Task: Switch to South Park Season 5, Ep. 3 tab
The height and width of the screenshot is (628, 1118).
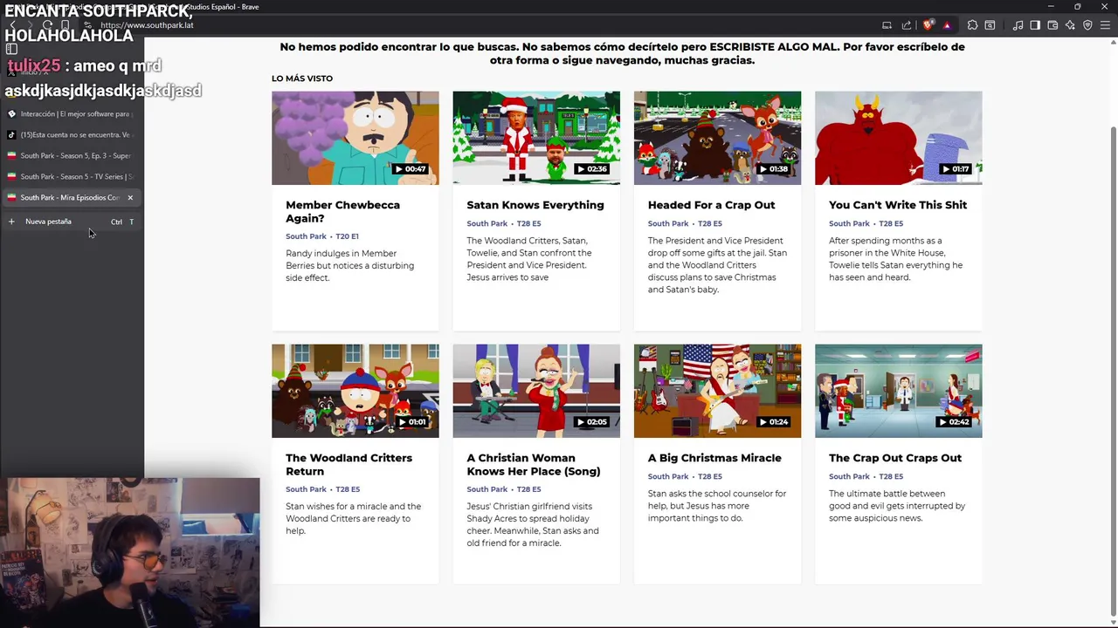Action: (70, 155)
